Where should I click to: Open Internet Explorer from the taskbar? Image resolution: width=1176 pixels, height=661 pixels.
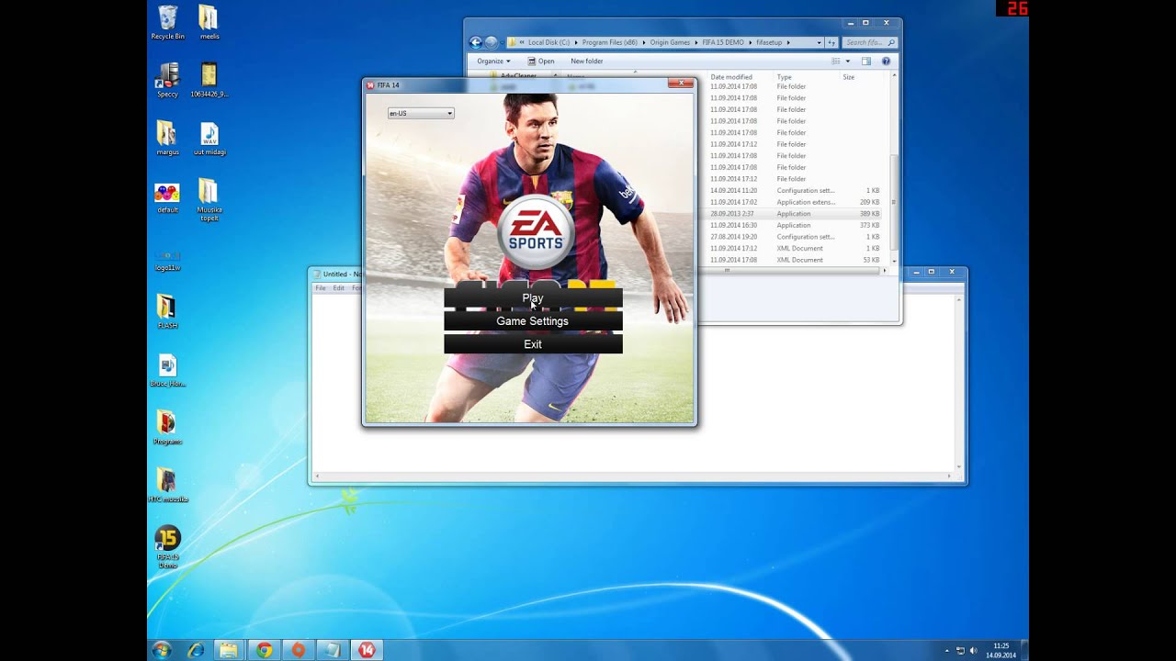pyautogui.click(x=196, y=650)
